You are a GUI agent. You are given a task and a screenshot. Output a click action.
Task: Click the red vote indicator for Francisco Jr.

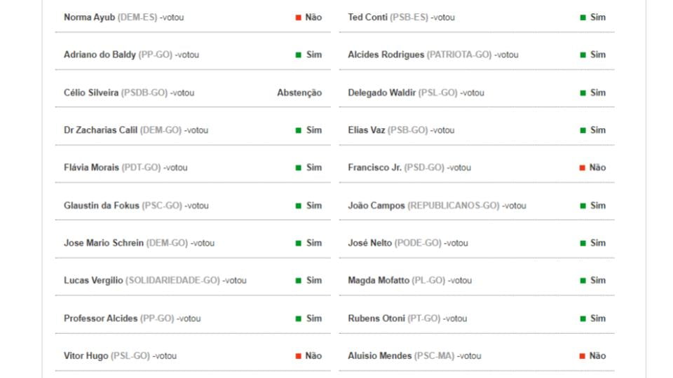click(582, 168)
